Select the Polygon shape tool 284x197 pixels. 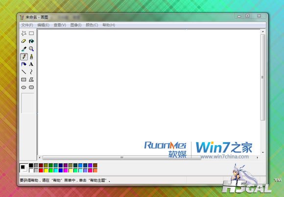pos(31,80)
